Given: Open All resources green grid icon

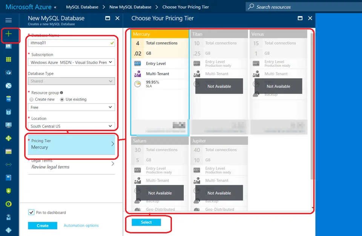Looking at the screenshot, I should 9,59.
